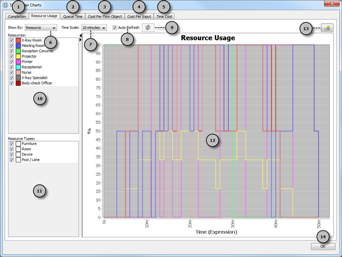Click the refresh chart icon button

[x=148, y=28]
